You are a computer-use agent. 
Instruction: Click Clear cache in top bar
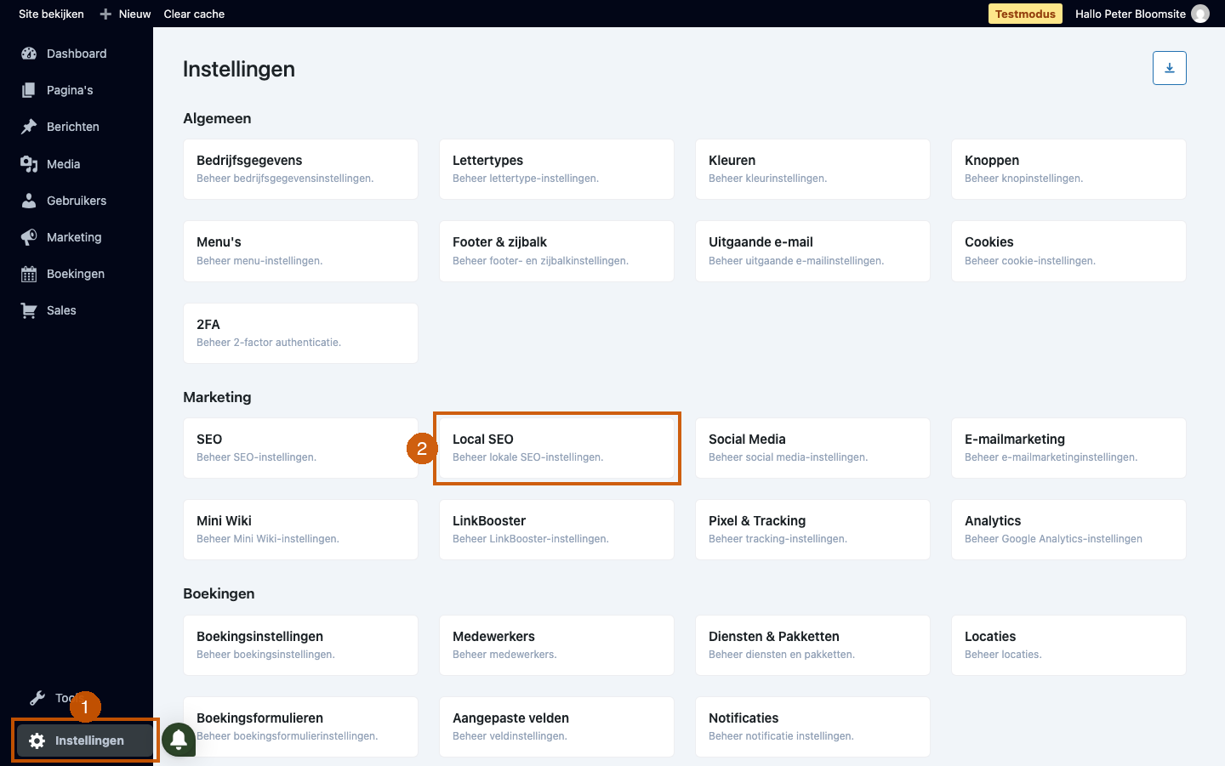tap(194, 14)
